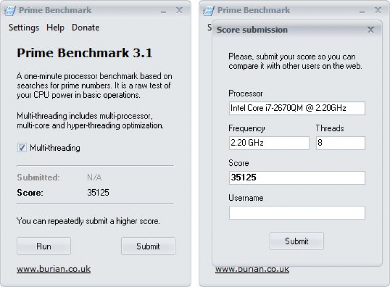The width and height of the screenshot is (390, 287).
Task: Select the Threads input field
Action: [340, 143]
